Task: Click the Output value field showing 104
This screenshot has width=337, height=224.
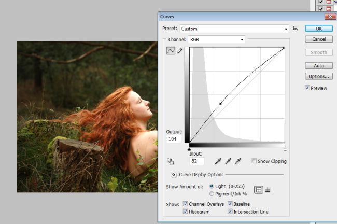Action: point(174,139)
